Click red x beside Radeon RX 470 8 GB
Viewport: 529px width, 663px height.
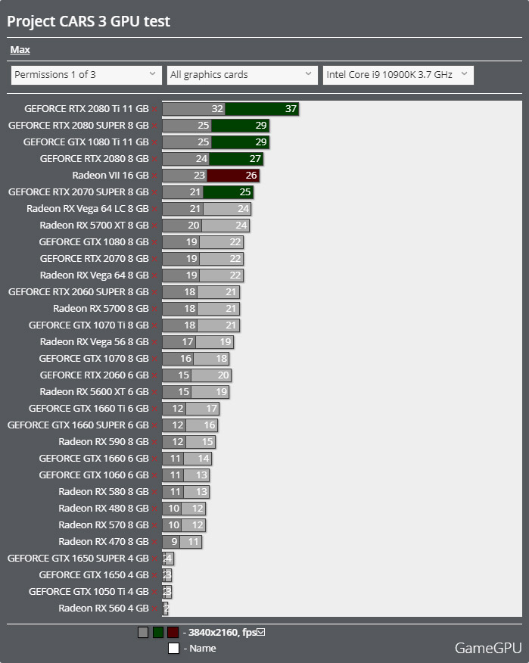click(155, 542)
